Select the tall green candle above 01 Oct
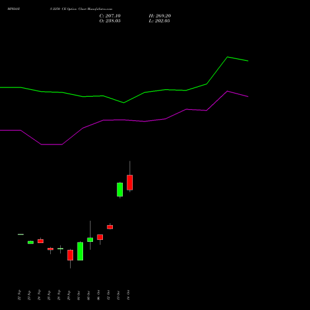 coord(80,251)
